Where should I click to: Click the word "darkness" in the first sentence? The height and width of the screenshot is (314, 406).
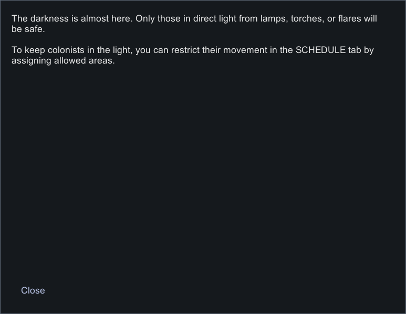[x=50, y=19]
